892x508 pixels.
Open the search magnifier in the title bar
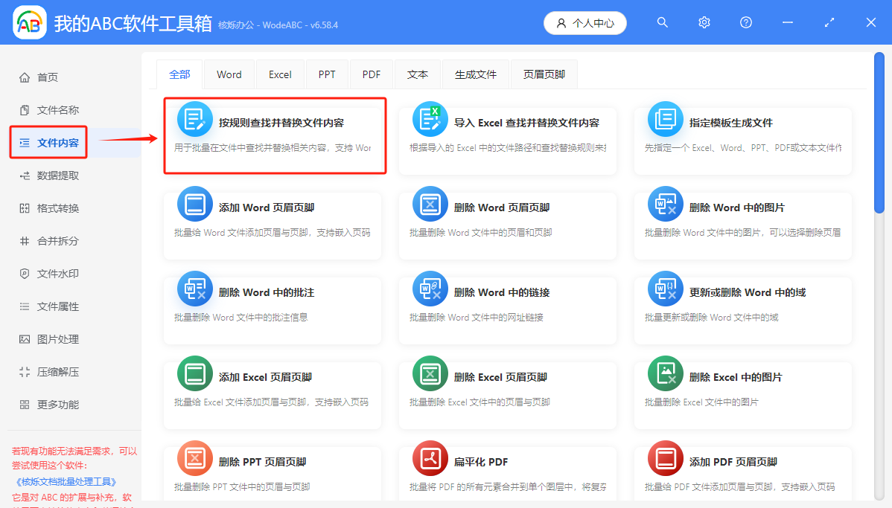662,22
